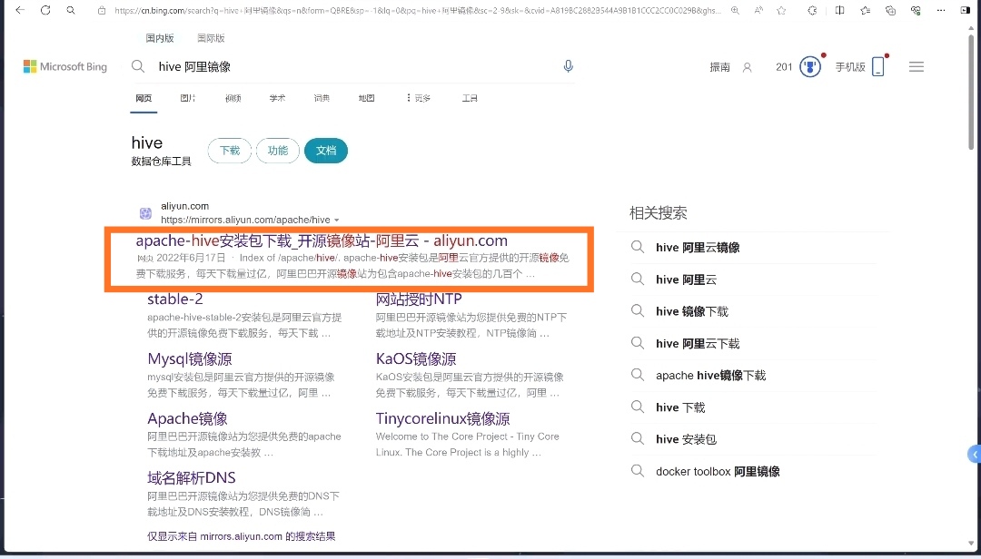The height and width of the screenshot is (559, 981).
Task: Click related search 'hive 阿里云下载'
Action: click(x=698, y=343)
